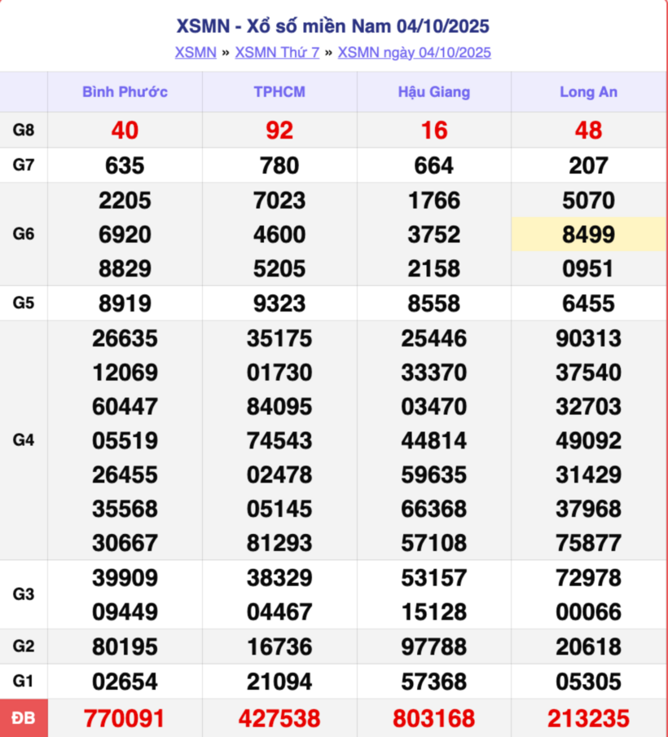Image resolution: width=668 pixels, height=737 pixels.
Task: Click the G8 row label
Action: pos(24,130)
